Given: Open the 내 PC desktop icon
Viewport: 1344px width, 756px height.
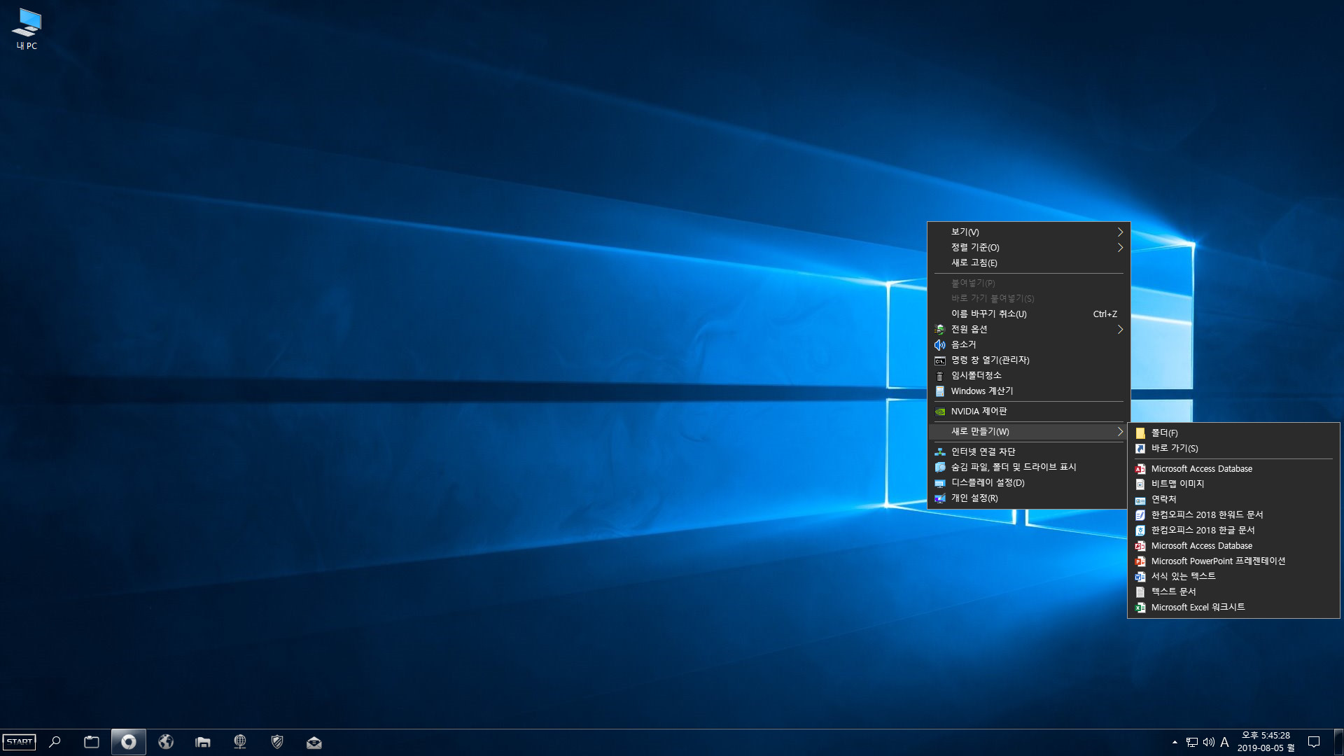Looking at the screenshot, I should (x=27, y=29).
